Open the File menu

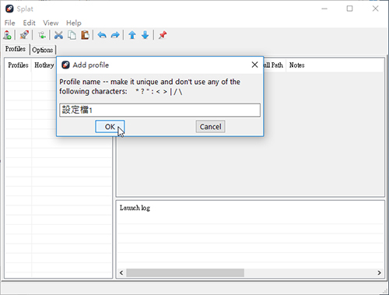[9, 23]
